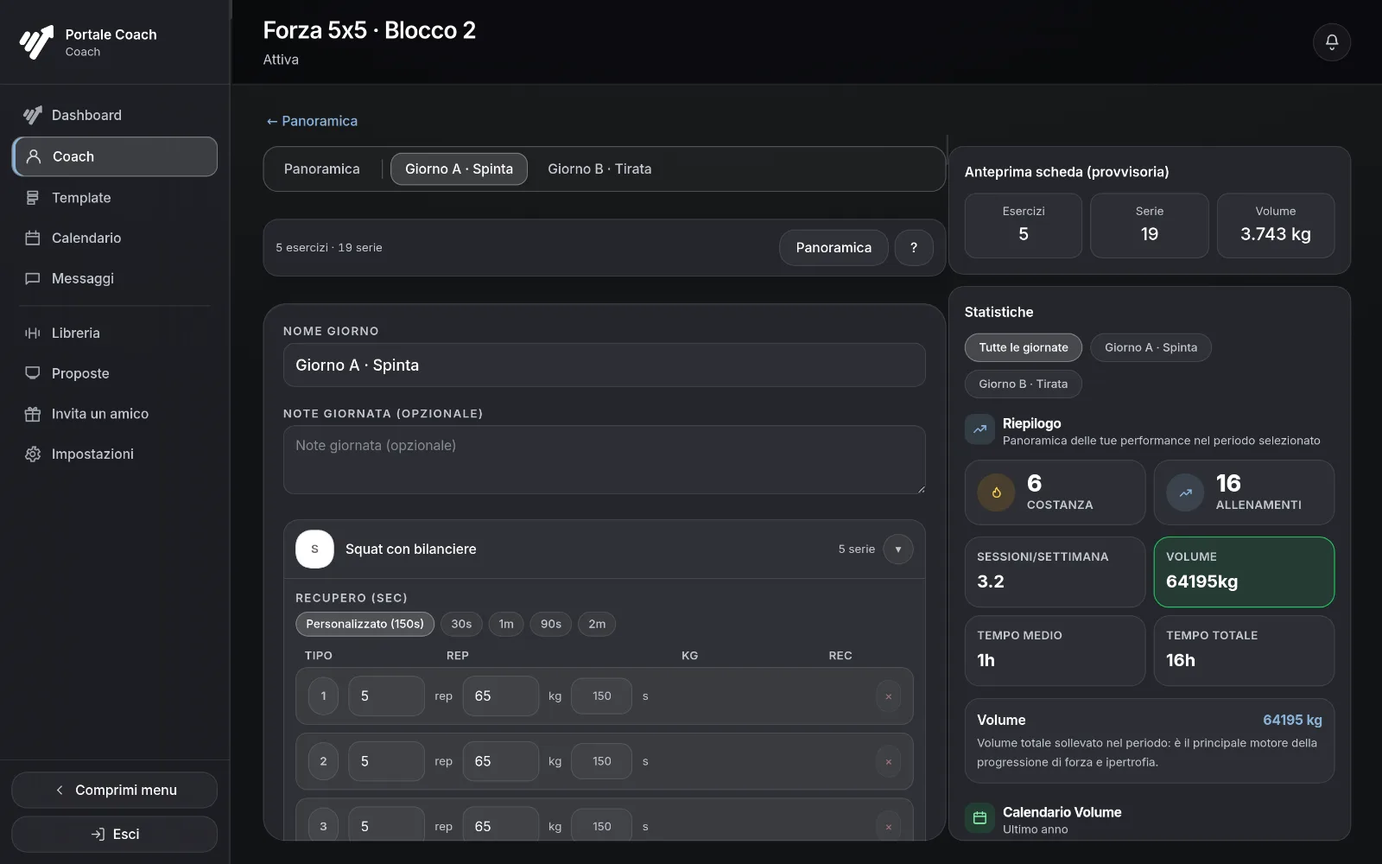Remove set 1 of Squat with the x
Viewport: 1382px width, 864px height.
pos(888,696)
